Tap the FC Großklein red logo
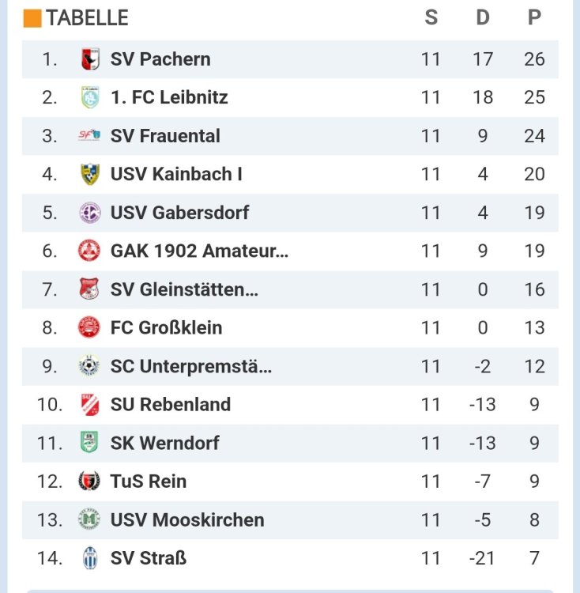The width and height of the screenshot is (580, 593). point(90,327)
